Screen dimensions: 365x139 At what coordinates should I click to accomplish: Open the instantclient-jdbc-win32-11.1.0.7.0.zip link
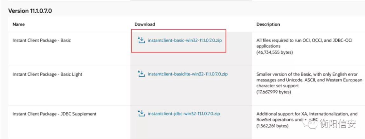pyautogui.click(x=184, y=114)
